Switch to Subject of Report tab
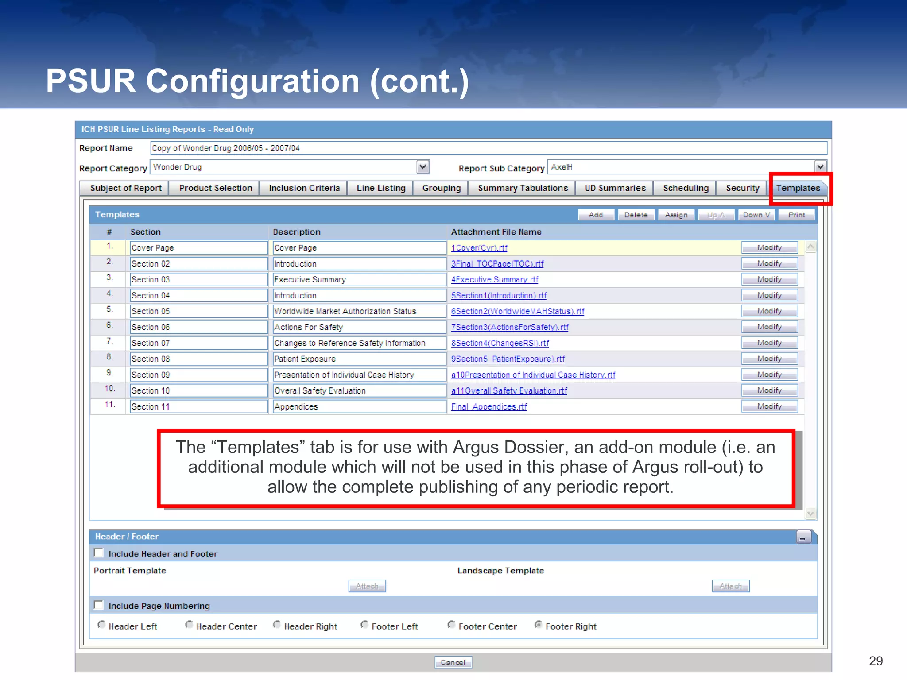 [x=126, y=188]
